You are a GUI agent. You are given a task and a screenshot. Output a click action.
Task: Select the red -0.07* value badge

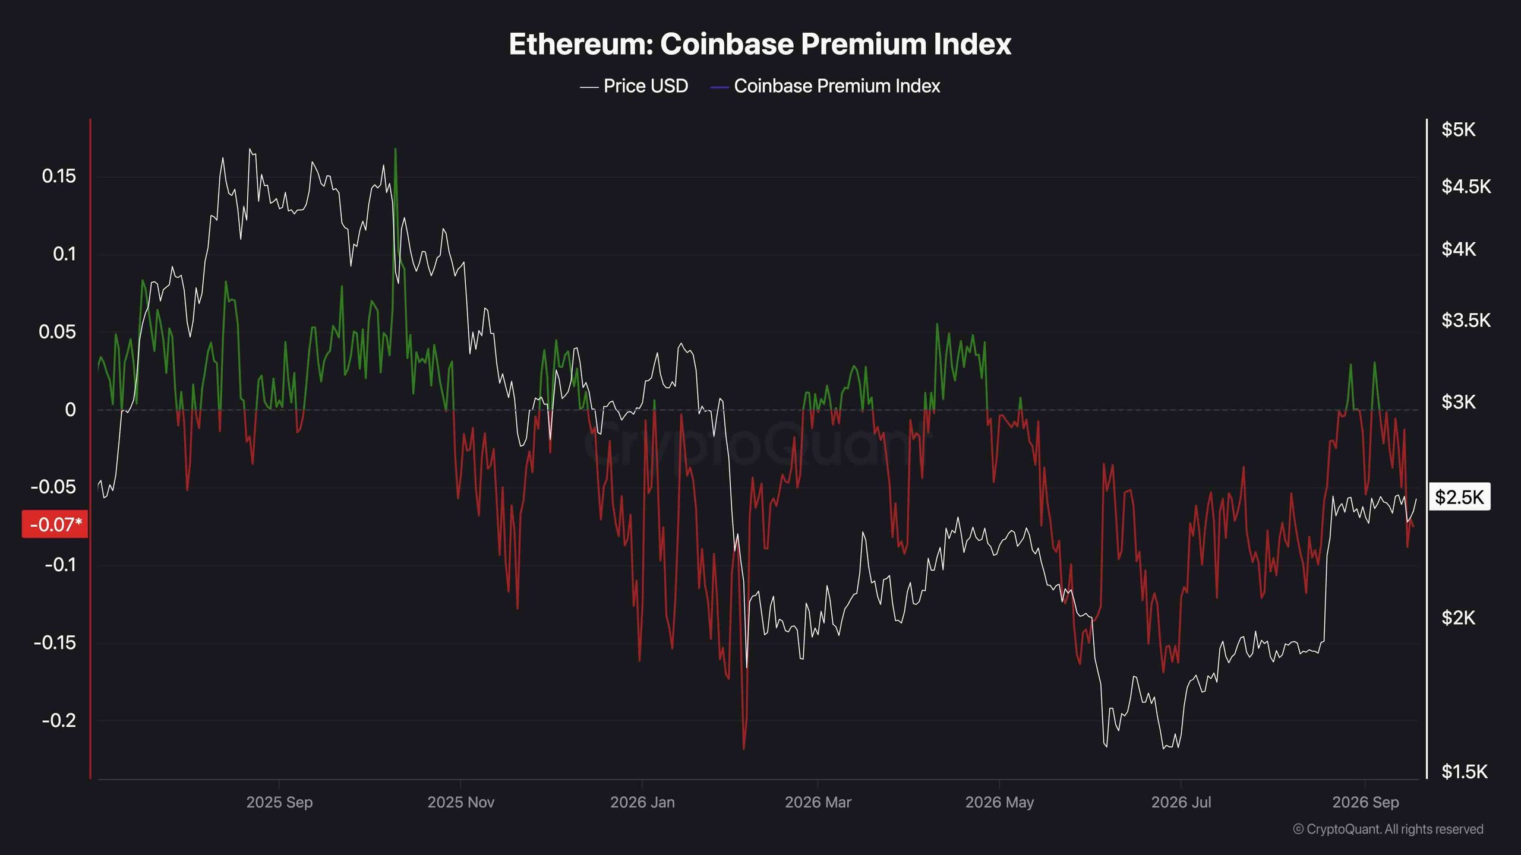(x=55, y=524)
